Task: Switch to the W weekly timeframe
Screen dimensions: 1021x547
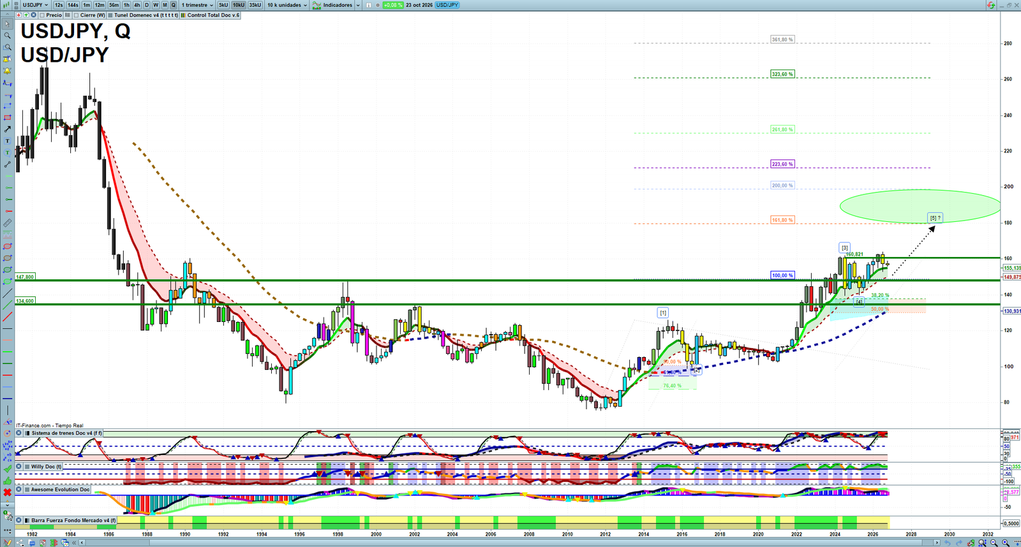Action: pos(156,5)
